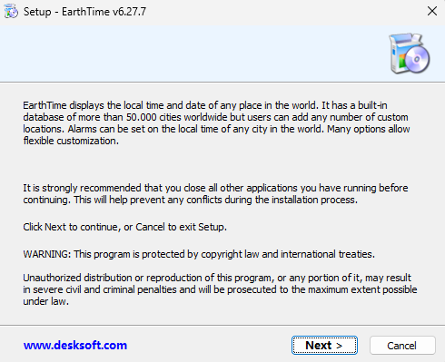Click the first line starting with EarthTime displays
445x362 pixels.
[205, 105]
